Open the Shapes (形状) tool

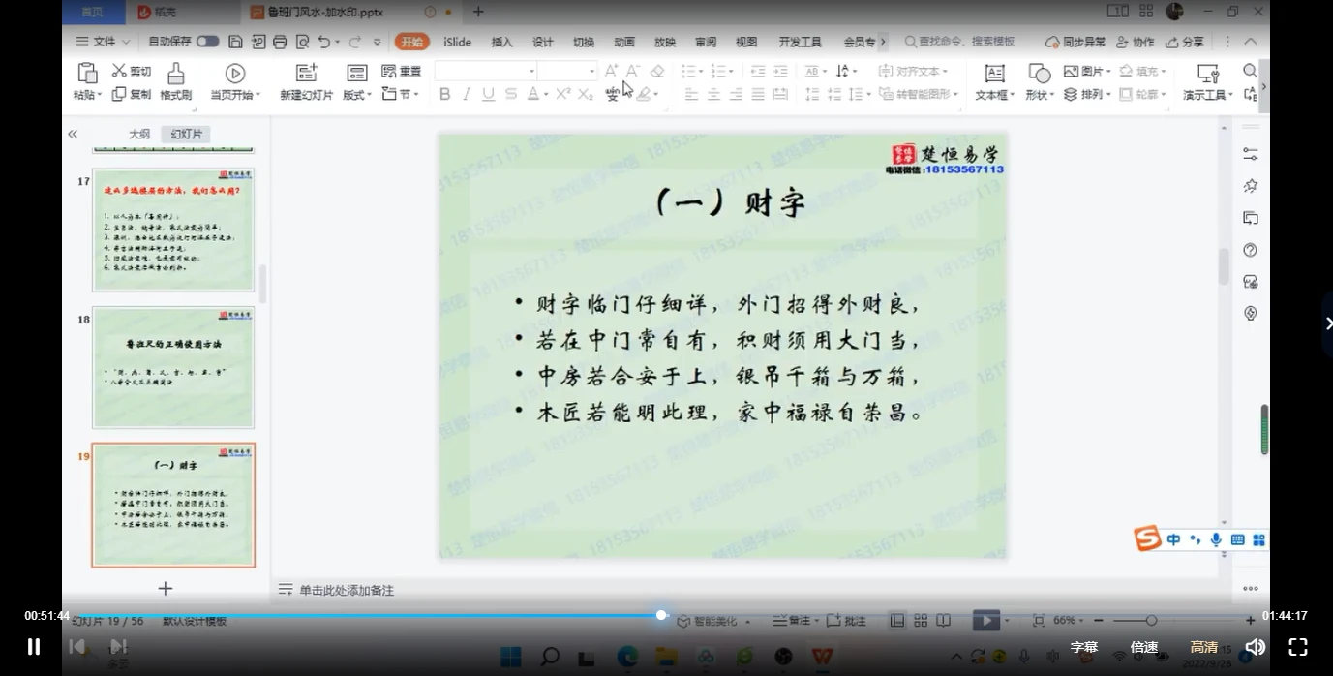point(1039,75)
